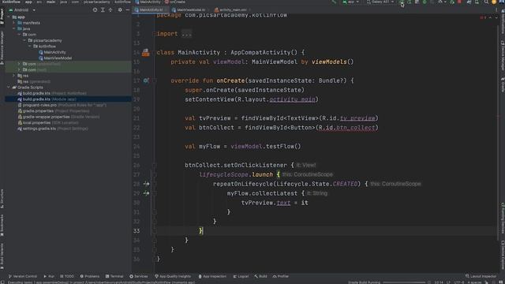The image size is (505, 284).
Task: Click suspend call gutter icon on line 29
Action: (146, 193)
